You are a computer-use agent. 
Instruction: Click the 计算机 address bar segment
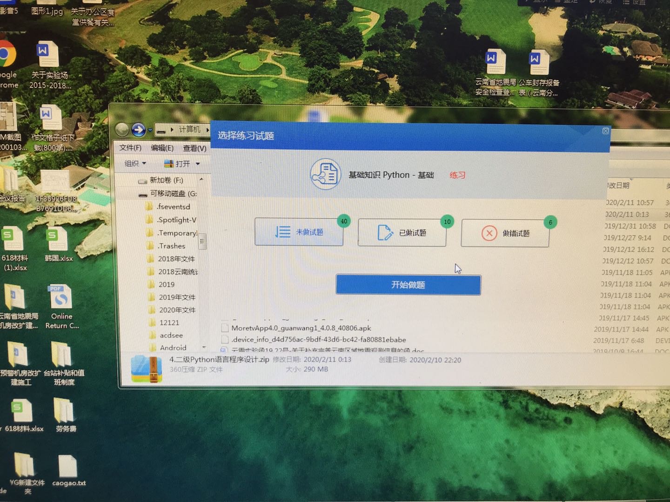189,129
